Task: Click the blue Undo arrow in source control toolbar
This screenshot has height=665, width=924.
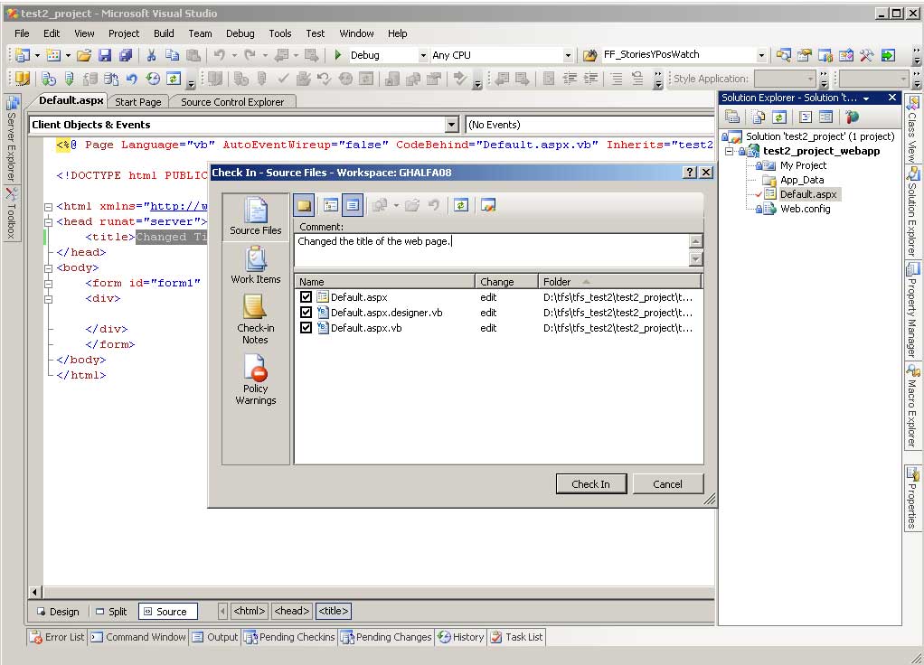Action: click(132, 79)
